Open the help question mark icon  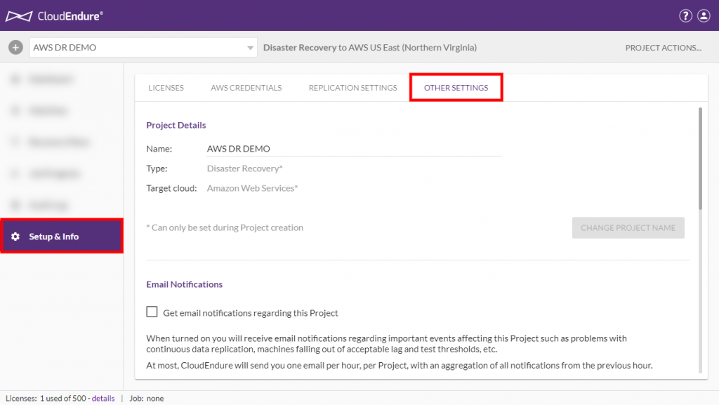click(x=686, y=15)
